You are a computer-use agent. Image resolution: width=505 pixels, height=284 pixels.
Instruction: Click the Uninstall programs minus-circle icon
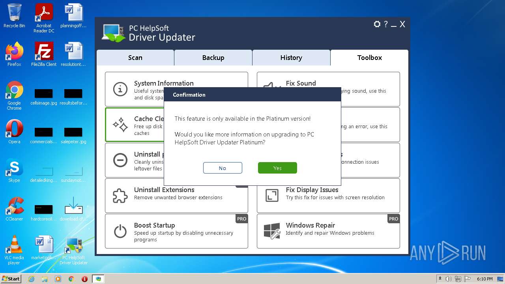point(120,160)
